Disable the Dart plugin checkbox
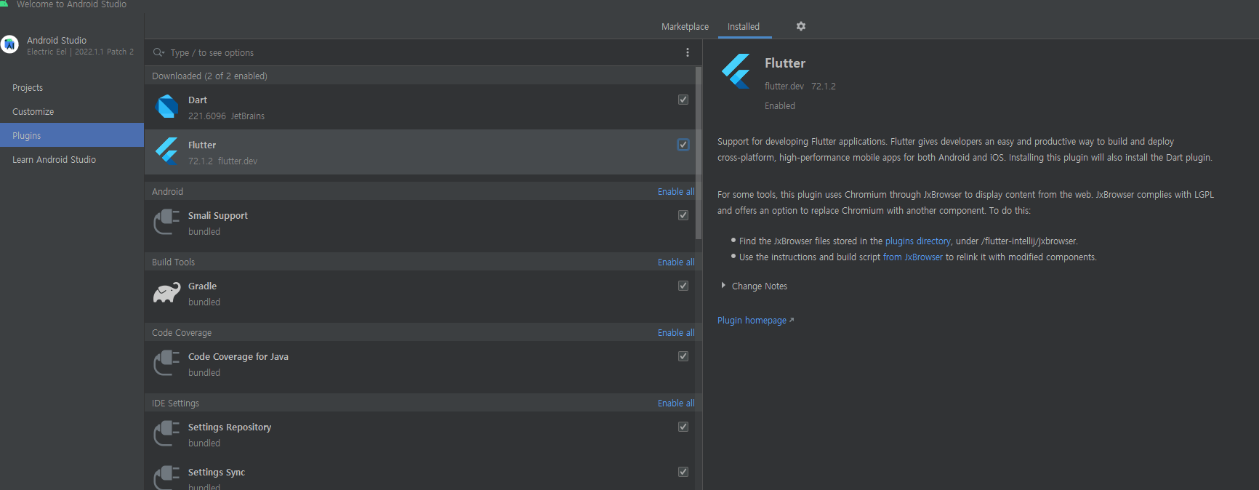The height and width of the screenshot is (490, 1259). click(x=683, y=100)
